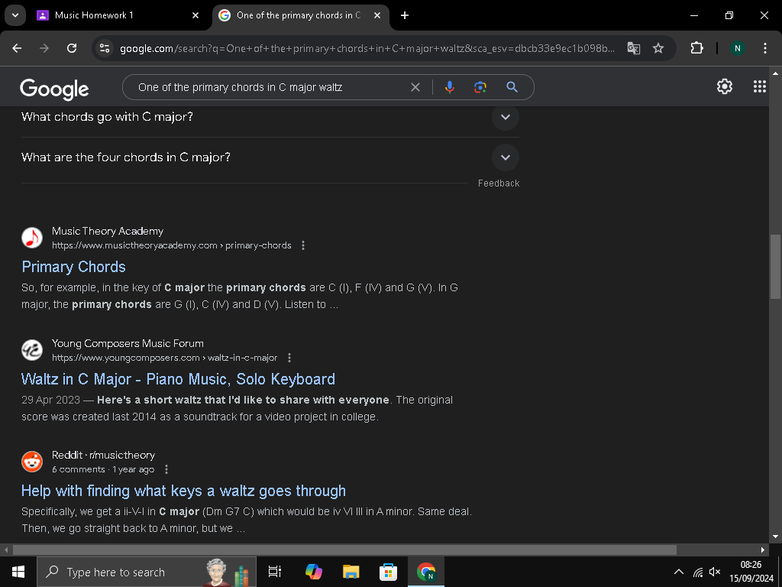Click the scroll-down arrow of vertical scrollbar
This screenshot has height=587, width=782.
coord(775,537)
